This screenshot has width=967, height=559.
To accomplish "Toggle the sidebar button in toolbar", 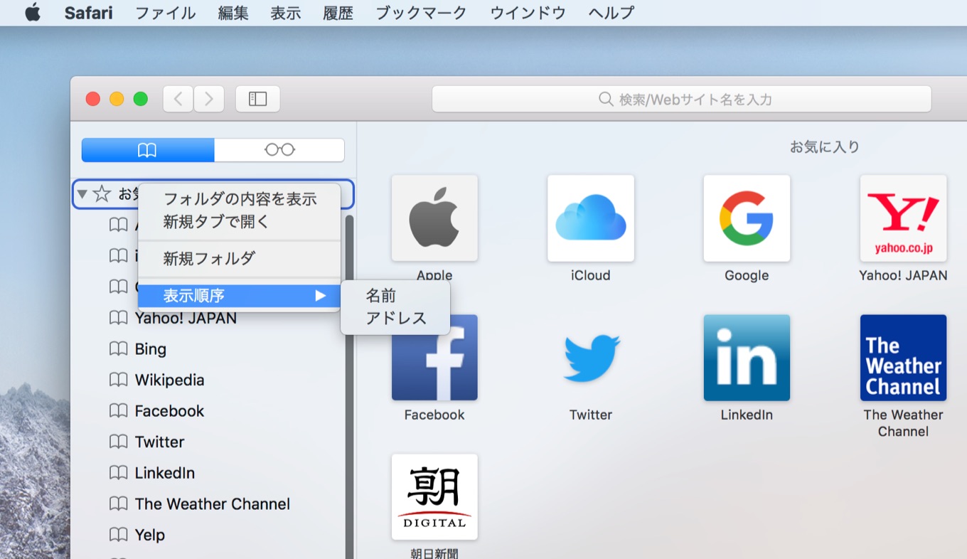I will [257, 99].
